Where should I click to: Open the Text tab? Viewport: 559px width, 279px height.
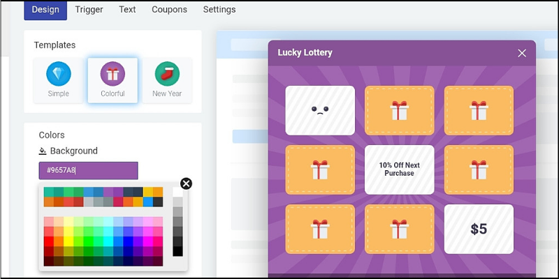click(x=127, y=9)
